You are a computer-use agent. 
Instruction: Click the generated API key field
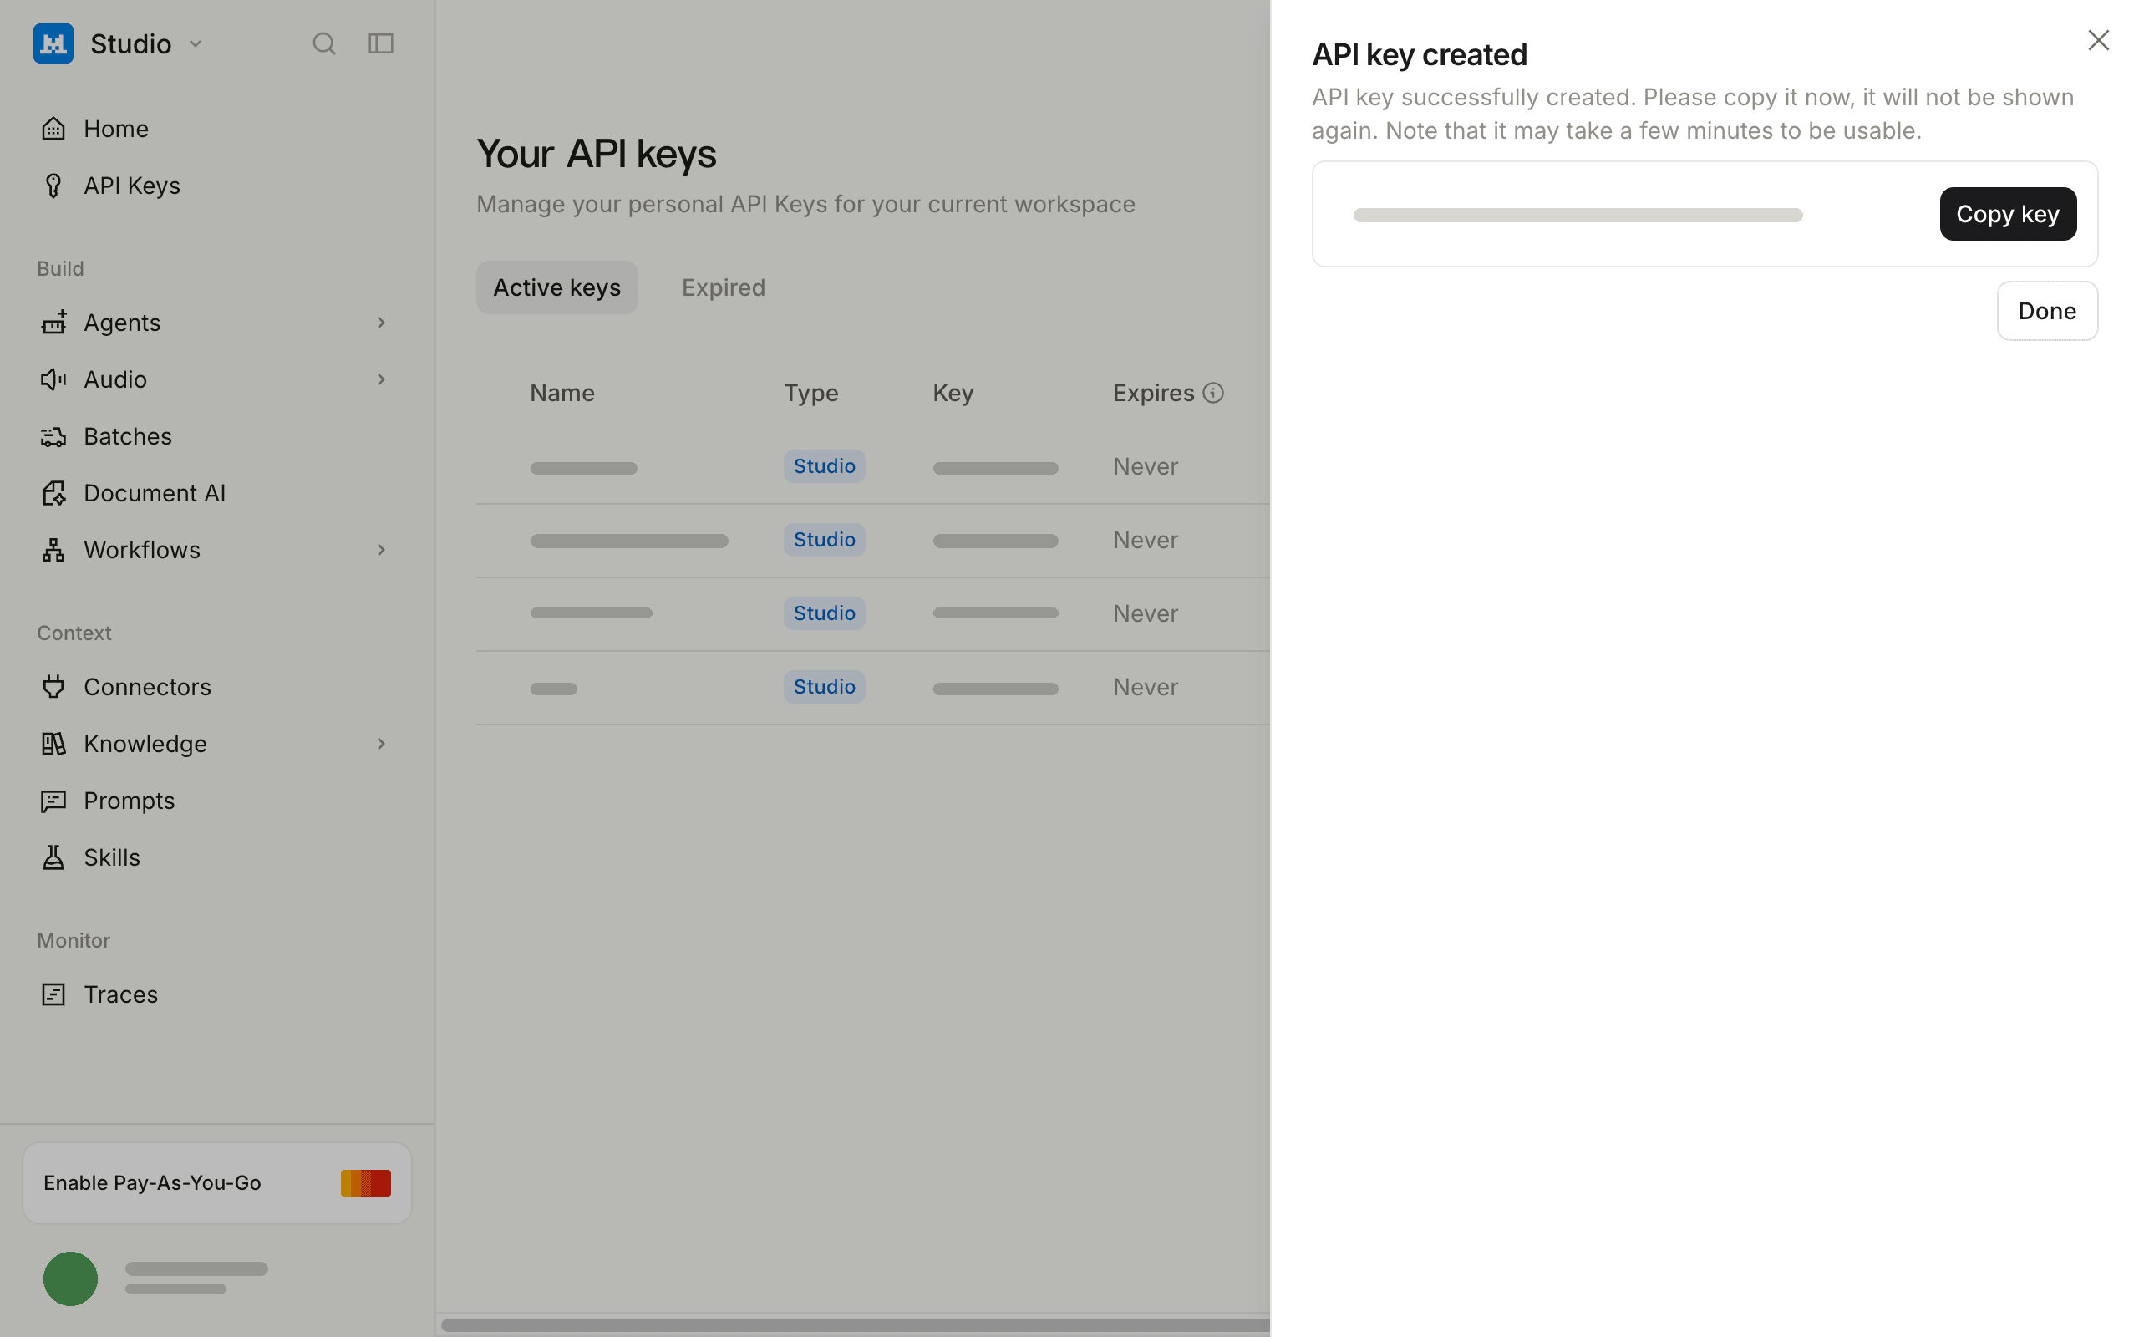point(1578,215)
